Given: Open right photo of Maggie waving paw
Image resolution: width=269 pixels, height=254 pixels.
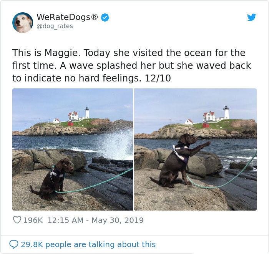Looking at the screenshot, I should [195, 149].
